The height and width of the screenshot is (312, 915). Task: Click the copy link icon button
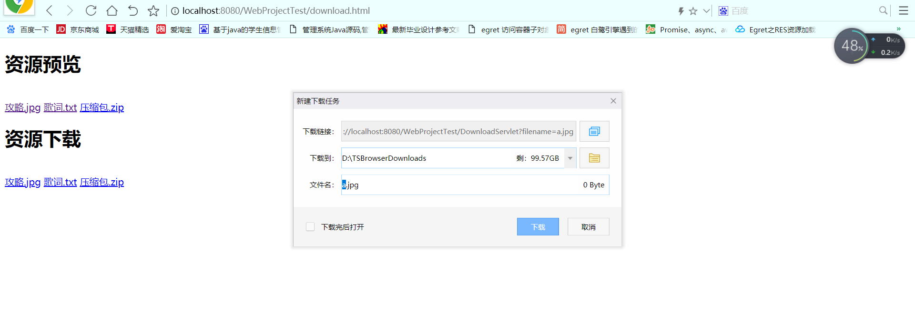pos(594,131)
